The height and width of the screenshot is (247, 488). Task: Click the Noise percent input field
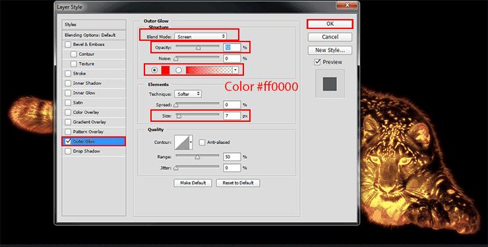click(232, 58)
